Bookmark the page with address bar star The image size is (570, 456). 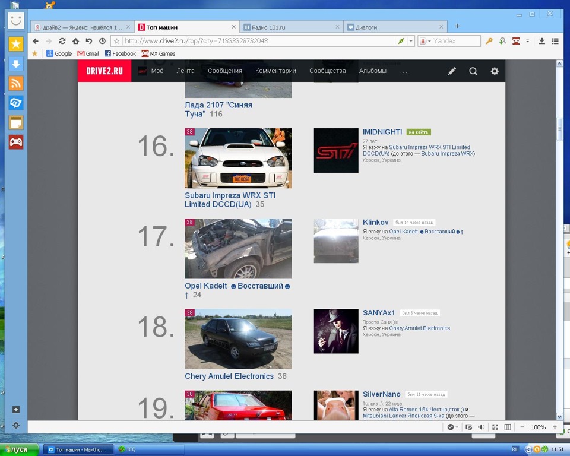(117, 41)
